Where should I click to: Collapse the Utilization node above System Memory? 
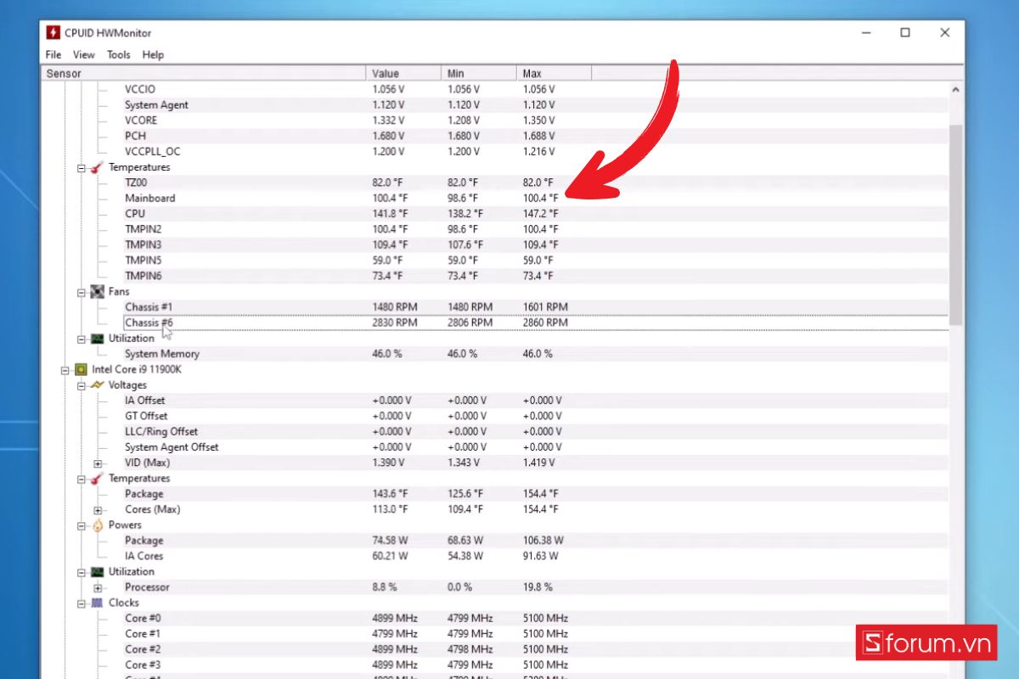point(82,339)
